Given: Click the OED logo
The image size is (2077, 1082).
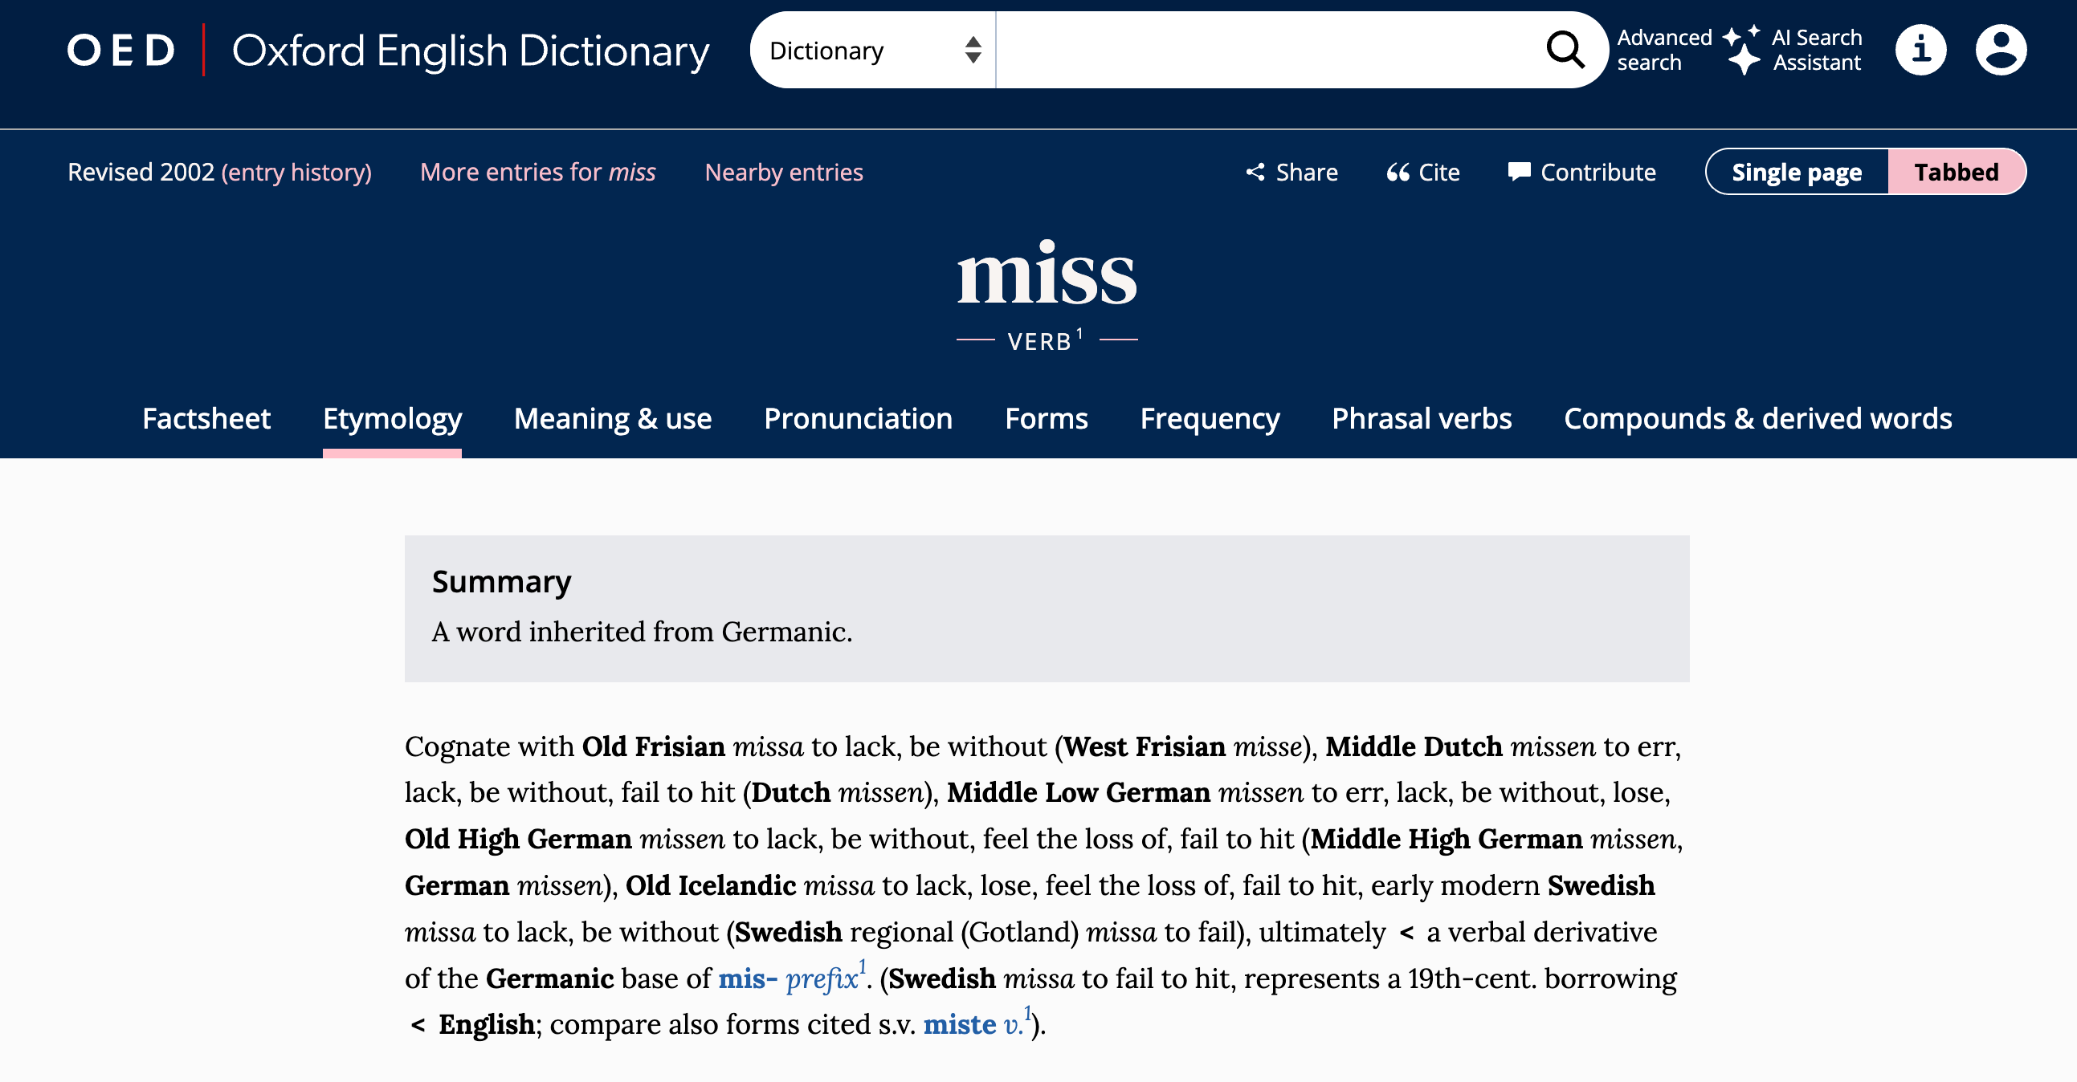Looking at the screenshot, I should point(121,50).
